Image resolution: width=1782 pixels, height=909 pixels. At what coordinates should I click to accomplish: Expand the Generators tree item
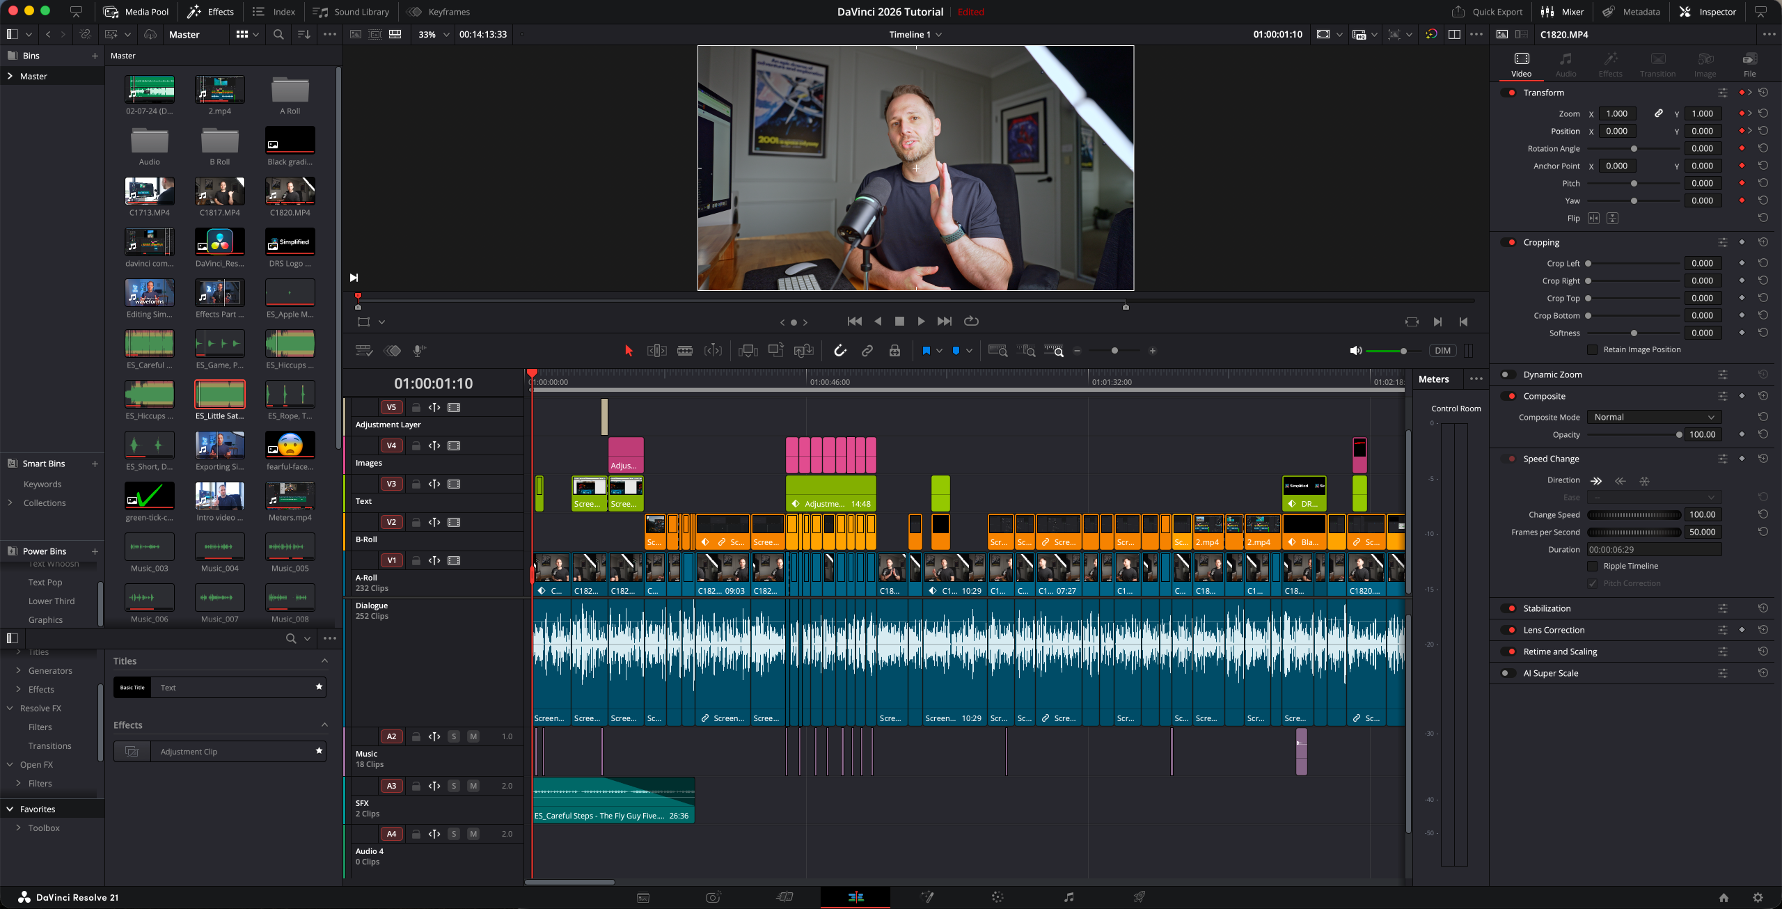(x=18, y=670)
